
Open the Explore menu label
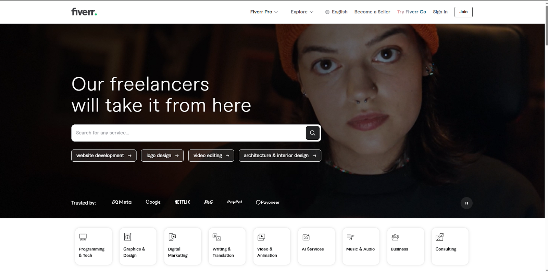299,12
